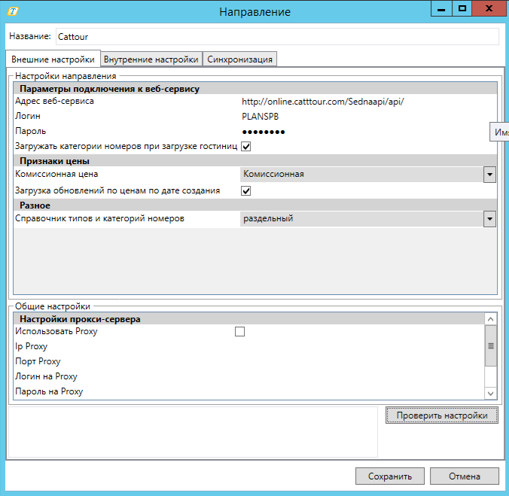Switch to Внутренние настройки tab

click(151, 59)
